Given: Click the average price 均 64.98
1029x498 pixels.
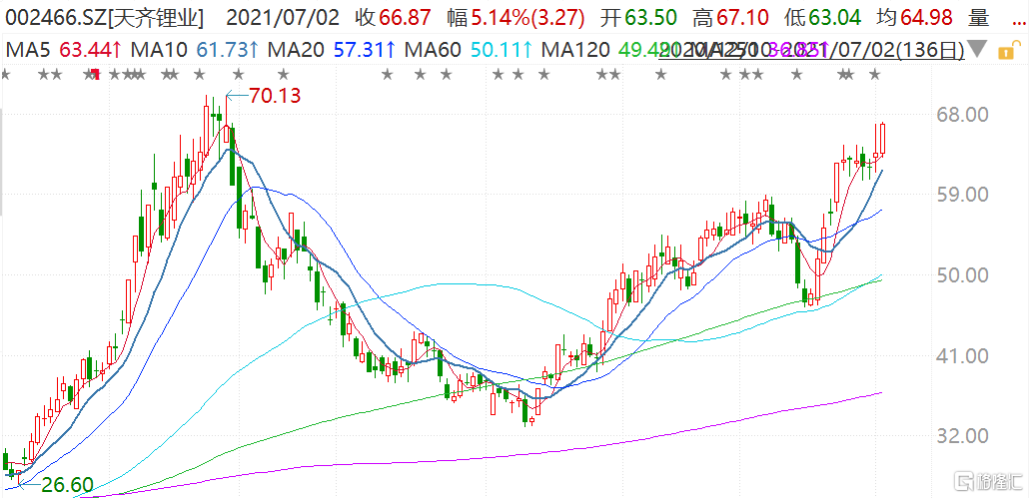Looking at the screenshot, I should tap(917, 18).
